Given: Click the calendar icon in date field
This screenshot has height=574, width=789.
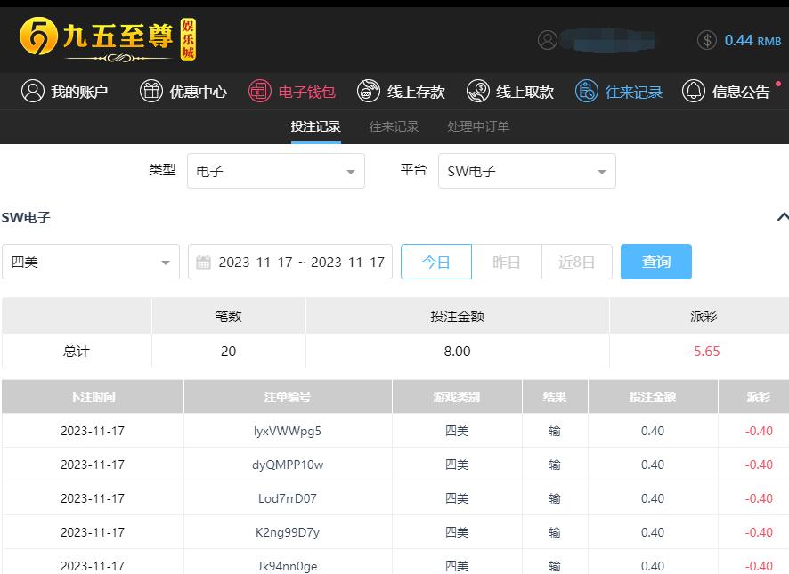Looking at the screenshot, I should 203,263.
